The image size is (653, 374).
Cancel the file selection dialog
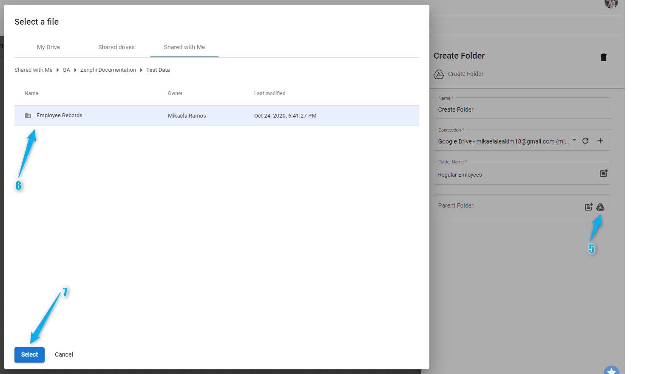click(x=64, y=354)
